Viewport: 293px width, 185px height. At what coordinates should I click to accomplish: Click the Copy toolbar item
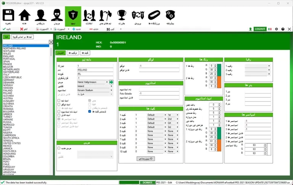(110, 29)
